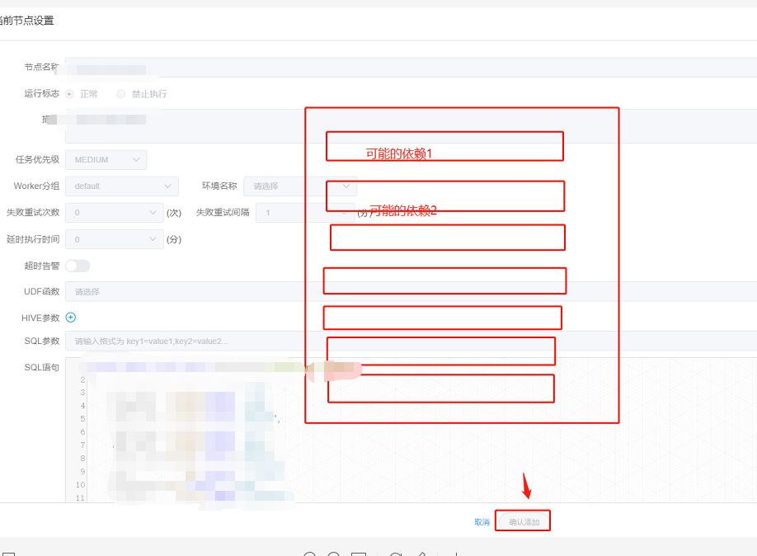Click the HIVE参数 plus icon

pyautogui.click(x=70, y=317)
